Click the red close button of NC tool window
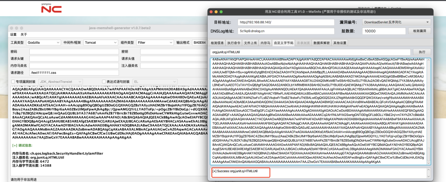 (211, 12)
